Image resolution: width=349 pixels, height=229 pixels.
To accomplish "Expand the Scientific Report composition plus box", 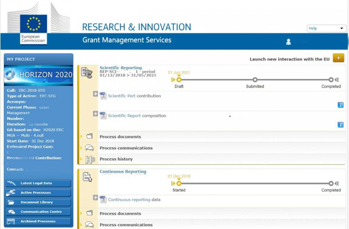I will (x=95, y=114).
